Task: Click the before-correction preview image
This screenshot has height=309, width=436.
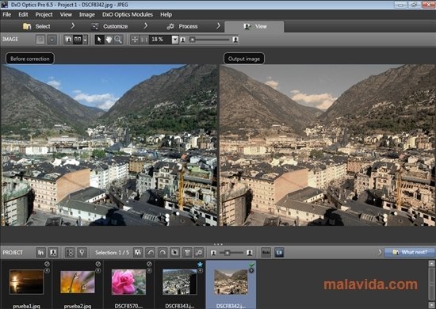Action: (x=109, y=145)
